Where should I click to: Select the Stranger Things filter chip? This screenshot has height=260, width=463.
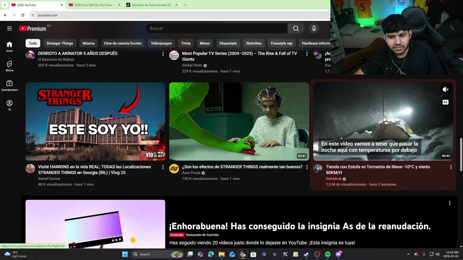click(60, 43)
